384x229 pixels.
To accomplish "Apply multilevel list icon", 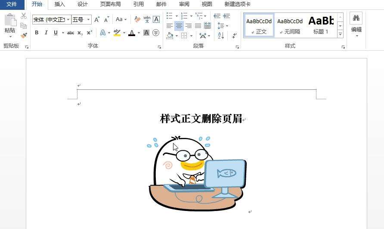I will point(199,16).
